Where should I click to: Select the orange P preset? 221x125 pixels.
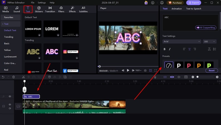199,65
